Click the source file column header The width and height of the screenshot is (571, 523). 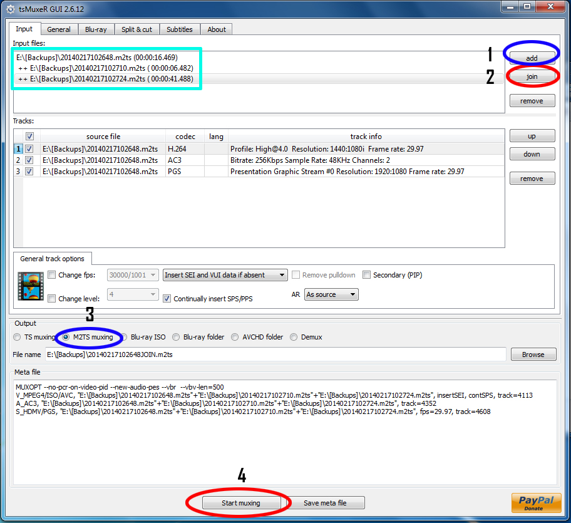click(103, 137)
